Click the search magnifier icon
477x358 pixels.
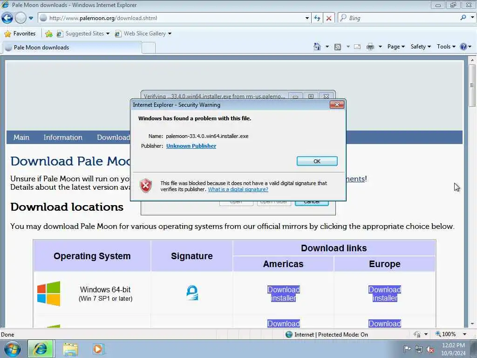pos(463,18)
